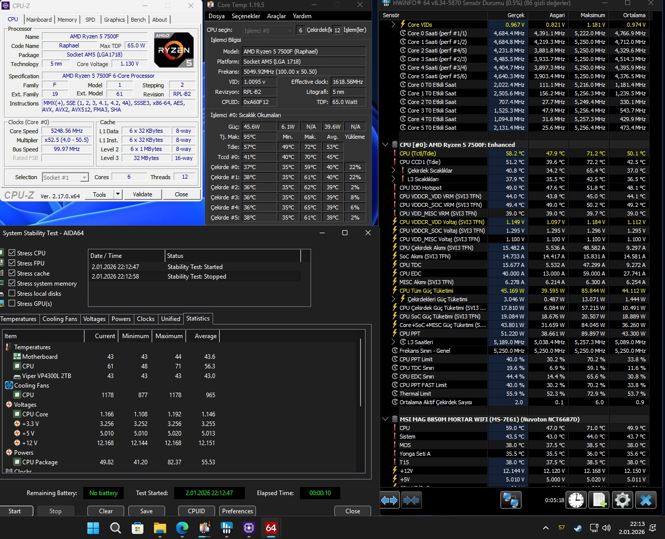The width and height of the screenshot is (665, 539).
Task: Click Stability Test: Stopped log entry
Action: 195,277
